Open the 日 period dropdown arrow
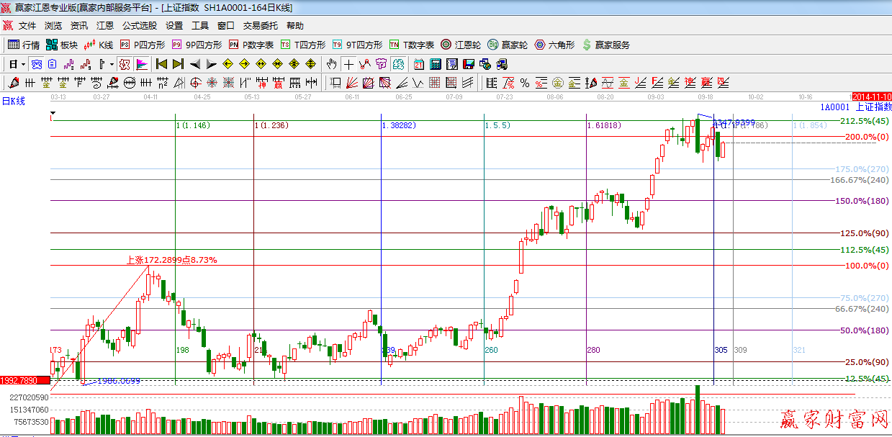The height and width of the screenshot is (437, 892). 24,64
